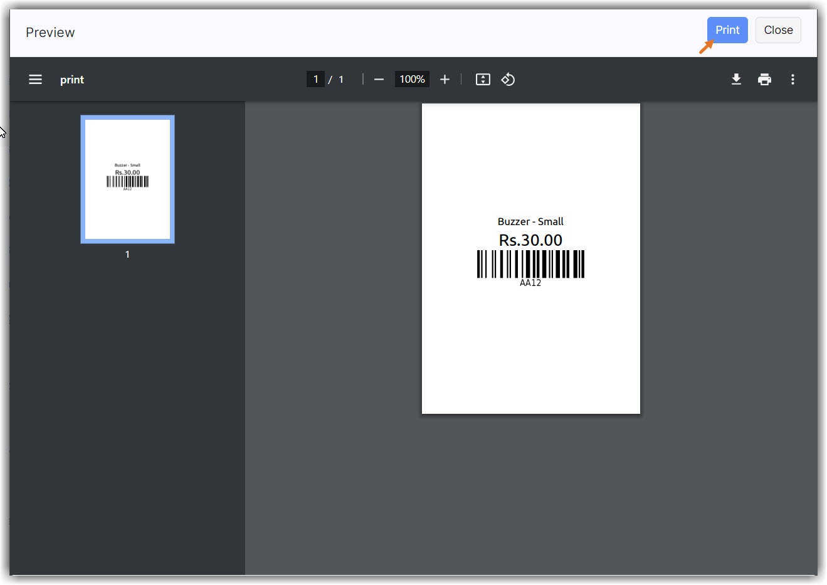Click the AA12 code beneath the barcode

click(530, 283)
